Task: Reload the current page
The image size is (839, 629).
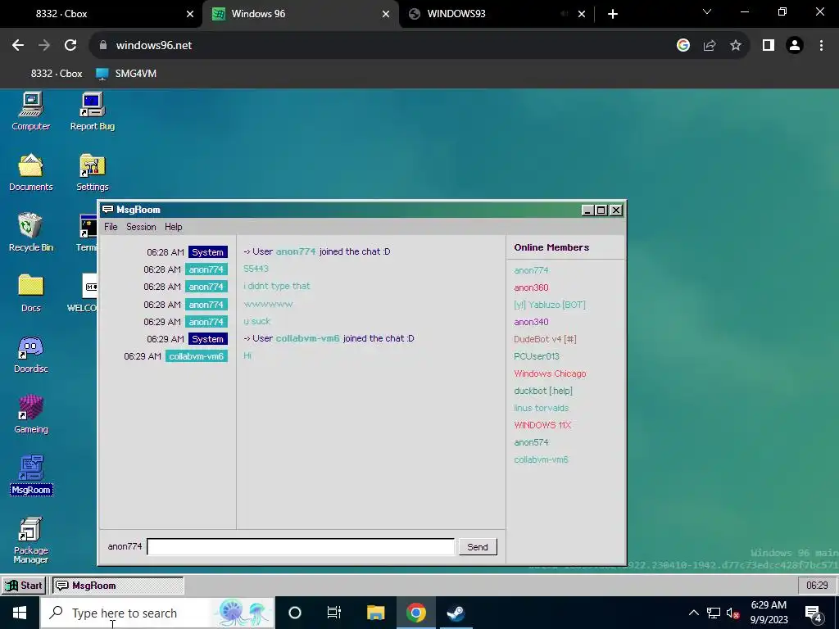Action: (x=70, y=45)
